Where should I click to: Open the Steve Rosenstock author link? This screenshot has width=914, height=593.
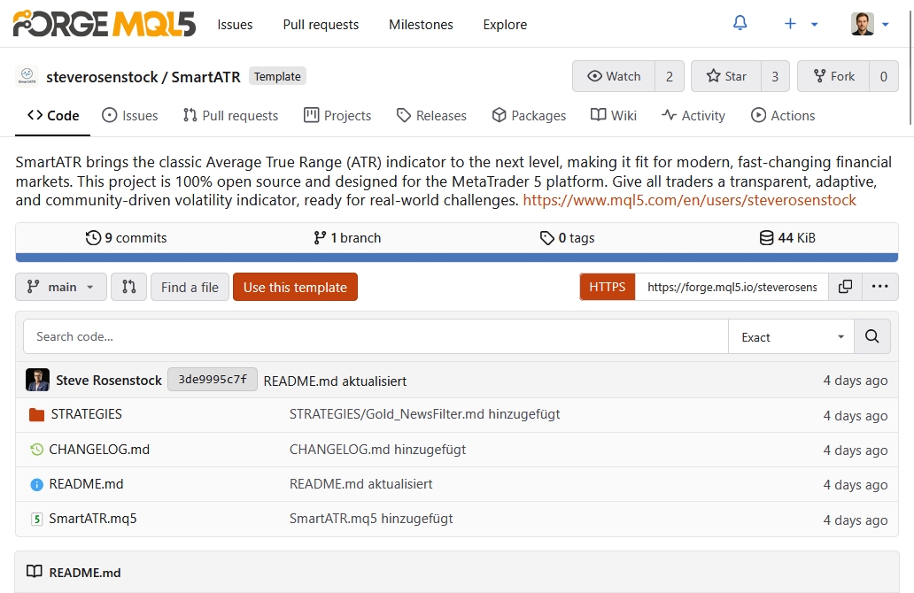pos(108,381)
